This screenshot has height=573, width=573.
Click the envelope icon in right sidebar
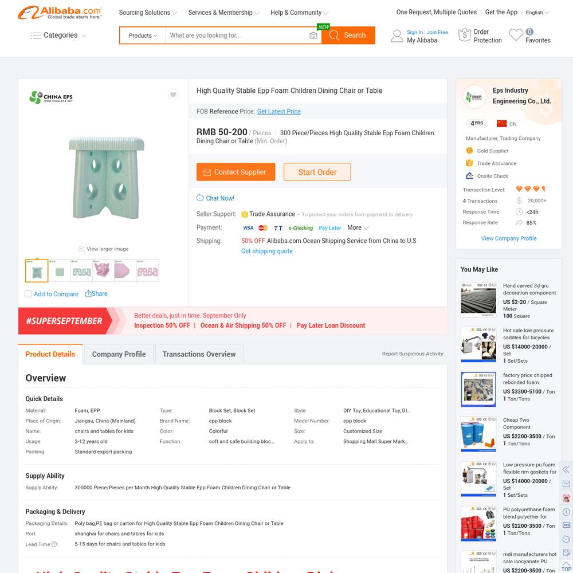(x=566, y=484)
